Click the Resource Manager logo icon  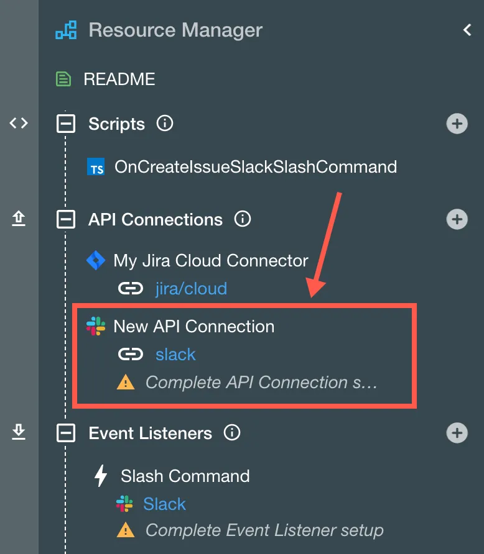pyautogui.click(x=66, y=30)
